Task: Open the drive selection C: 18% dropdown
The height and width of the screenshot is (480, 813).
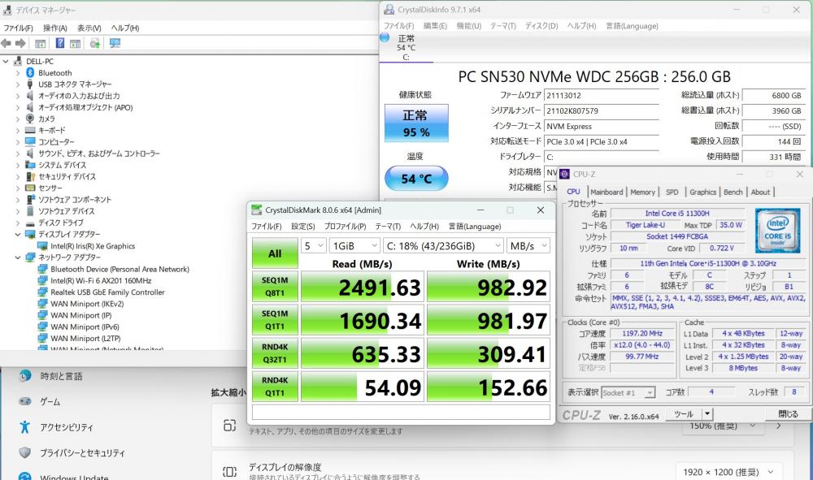Action: click(x=443, y=245)
